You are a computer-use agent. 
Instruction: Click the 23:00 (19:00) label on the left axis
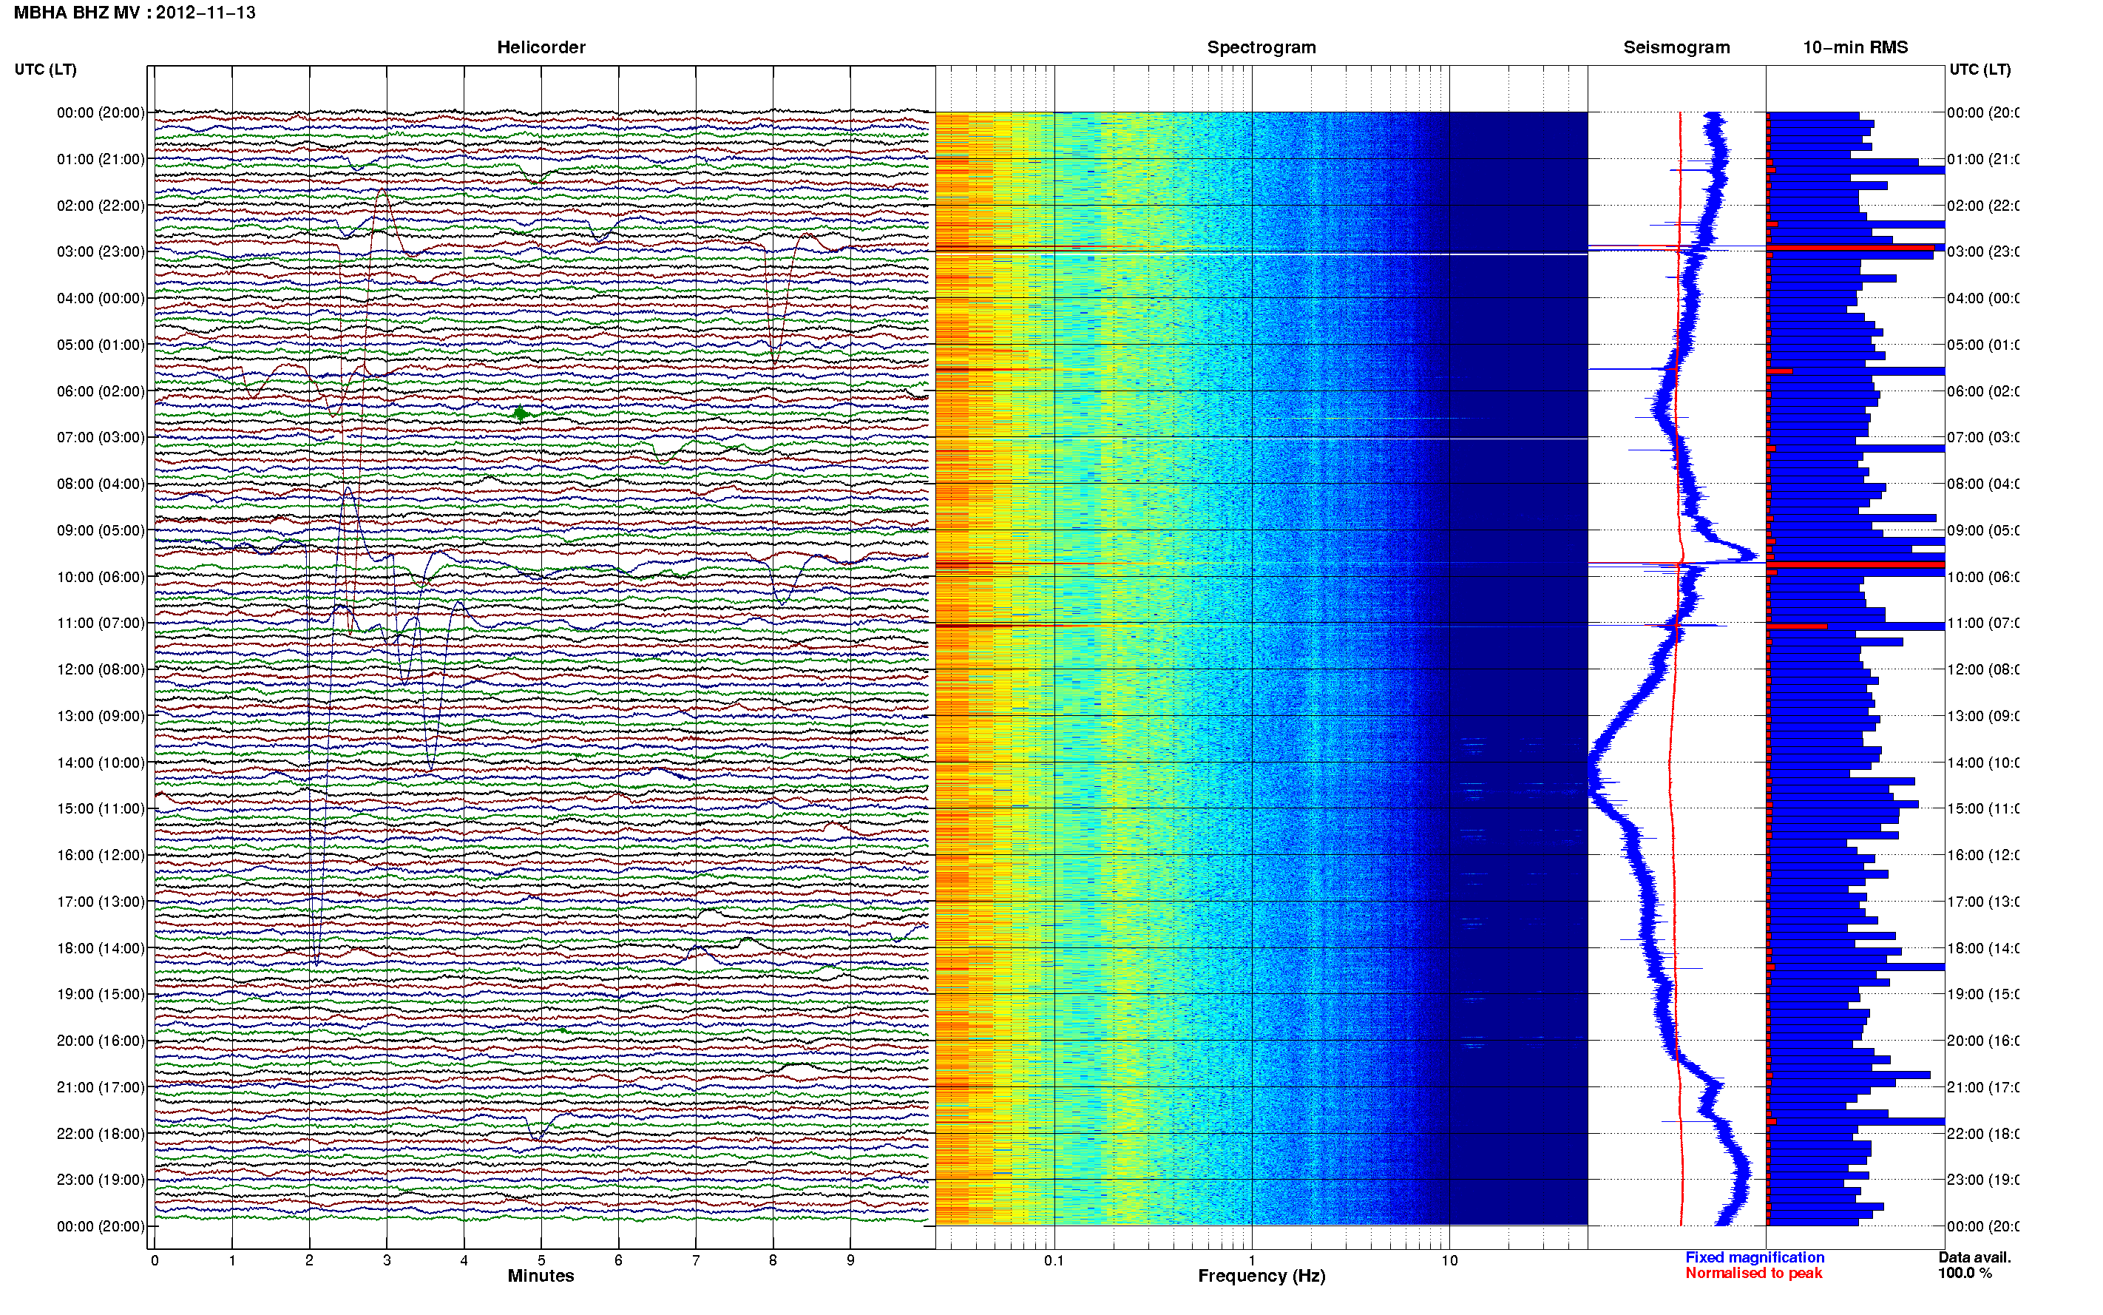(x=101, y=1180)
